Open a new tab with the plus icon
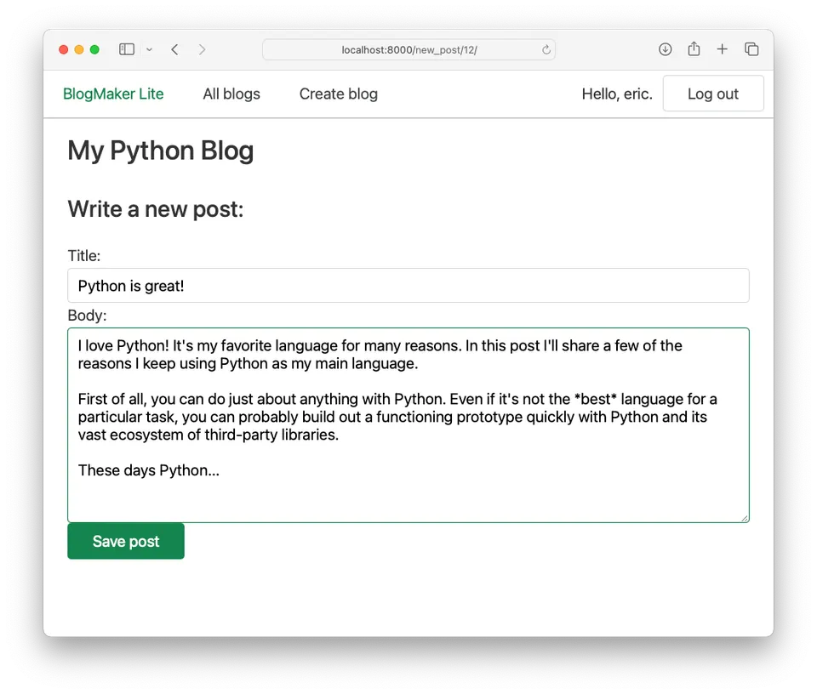 click(x=723, y=49)
